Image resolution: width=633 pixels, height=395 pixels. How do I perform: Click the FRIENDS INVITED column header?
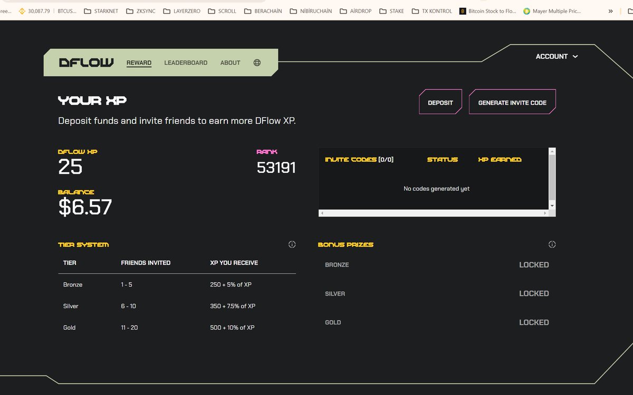146,263
